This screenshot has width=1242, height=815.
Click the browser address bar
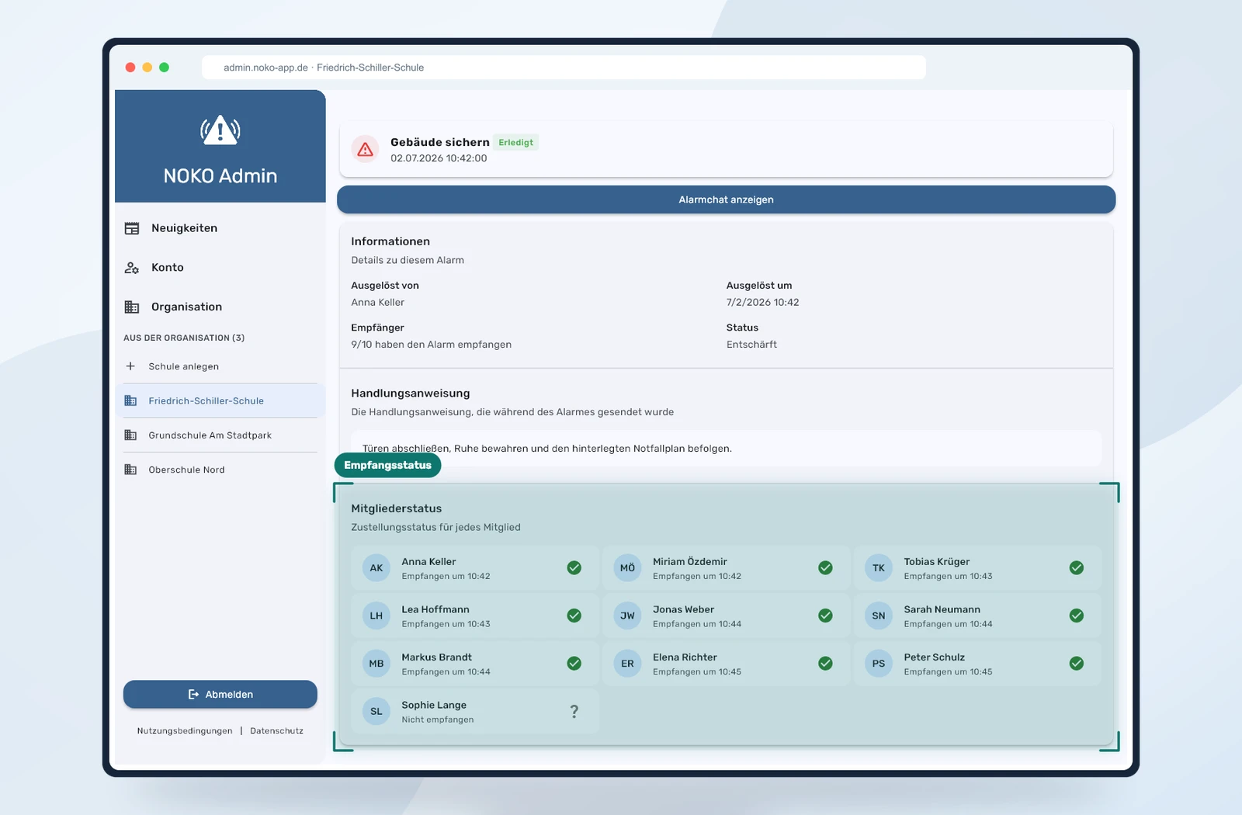click(564, 68)
